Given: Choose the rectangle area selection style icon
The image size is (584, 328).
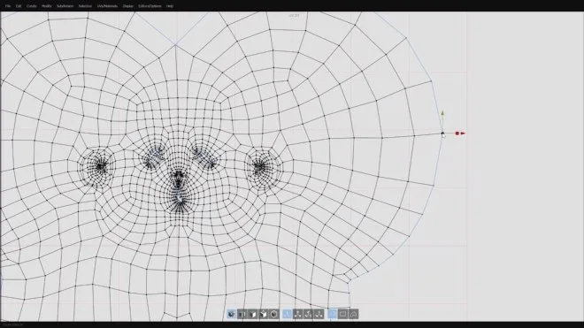Looking at the screenshot, I should click(343, 314).
